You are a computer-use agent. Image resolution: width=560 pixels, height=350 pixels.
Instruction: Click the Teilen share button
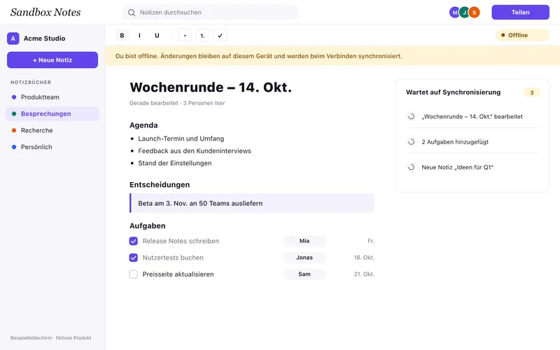click(520, 12)
